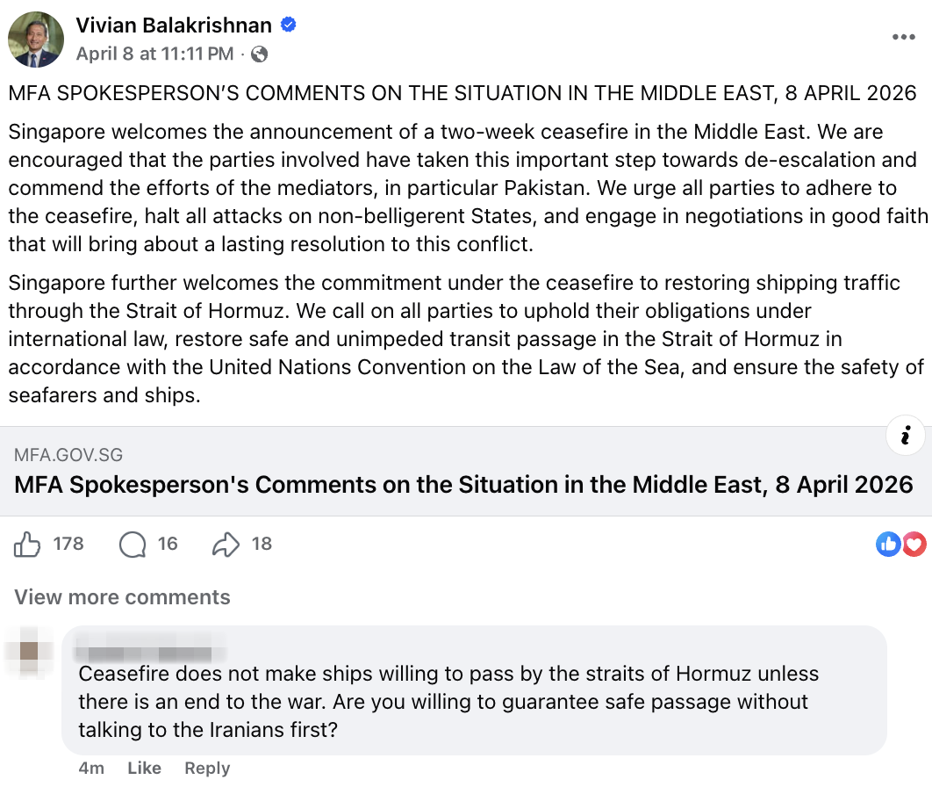This screenshot has height=787, width=932.
Task: Click the 4m comment timestamp
Action: point(91,768)
